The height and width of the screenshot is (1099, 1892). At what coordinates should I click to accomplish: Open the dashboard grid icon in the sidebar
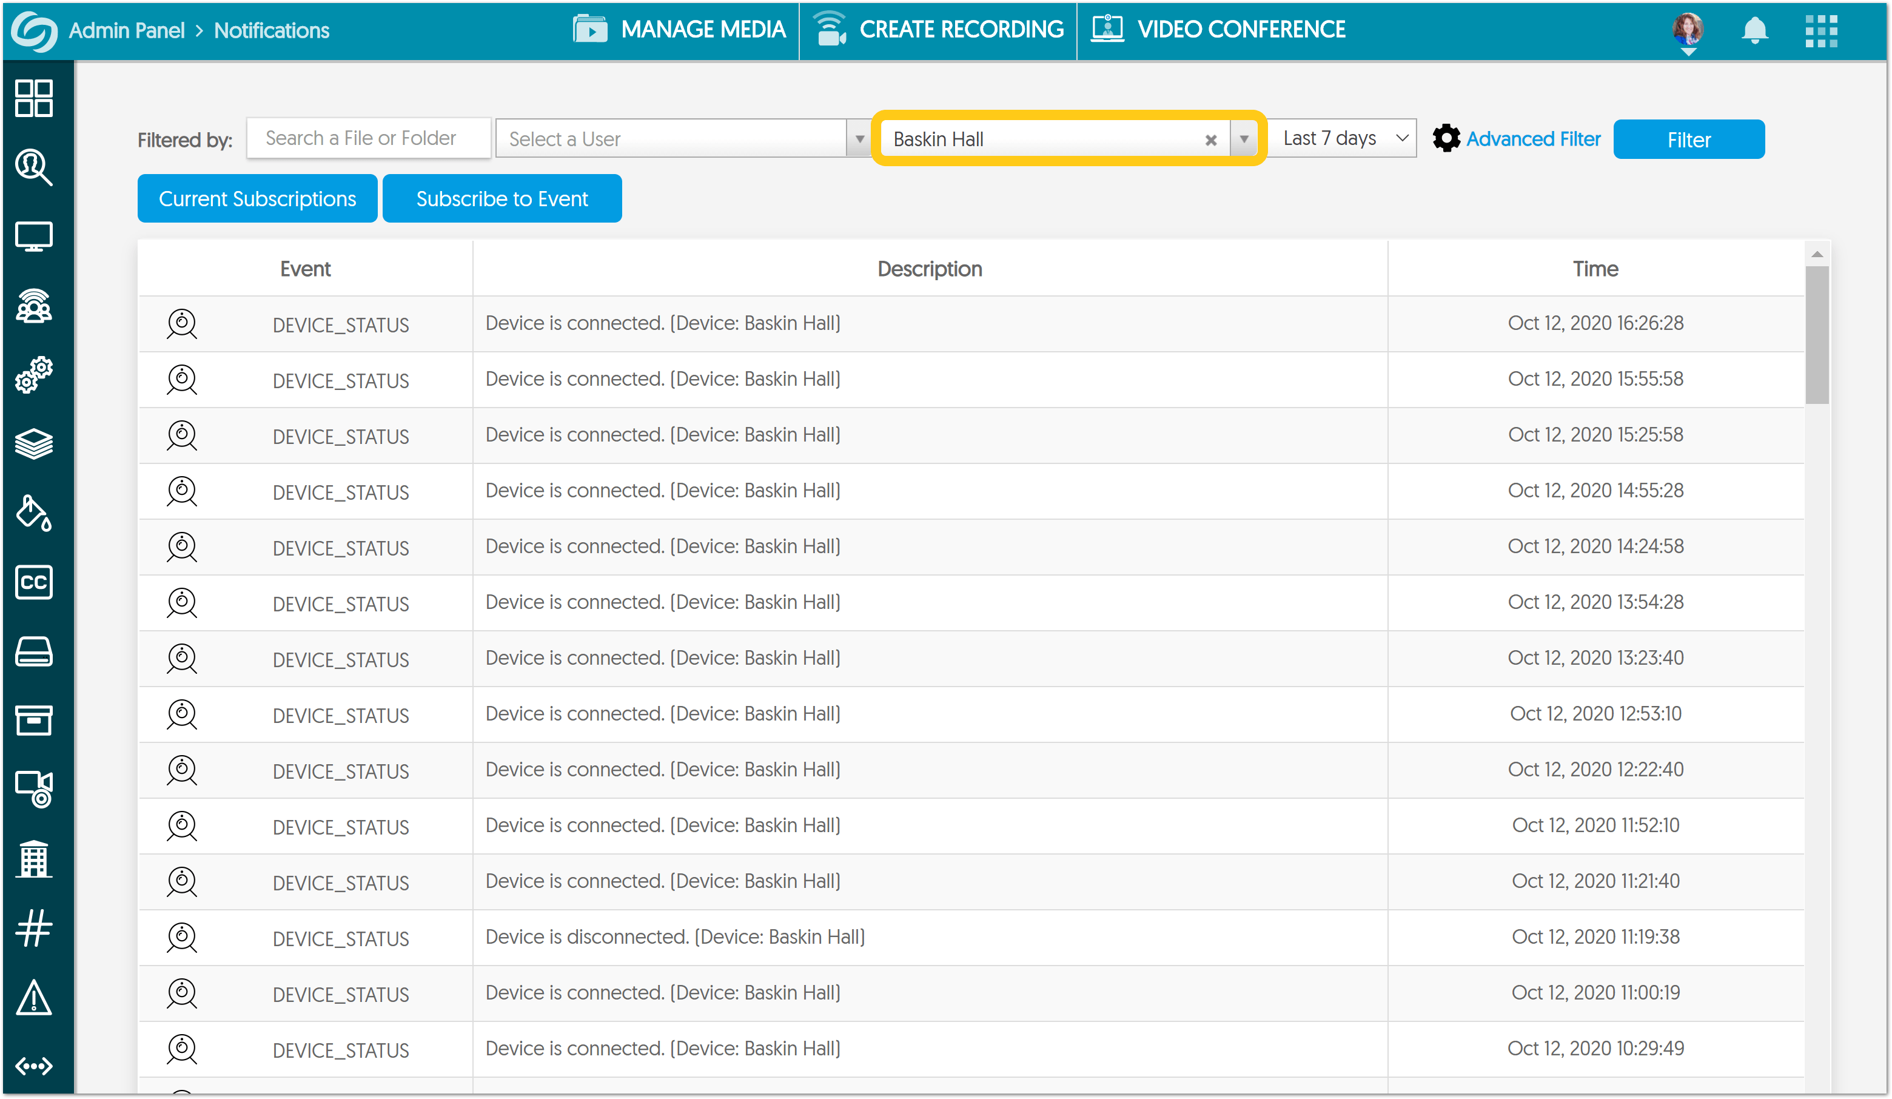pos(34,99)
